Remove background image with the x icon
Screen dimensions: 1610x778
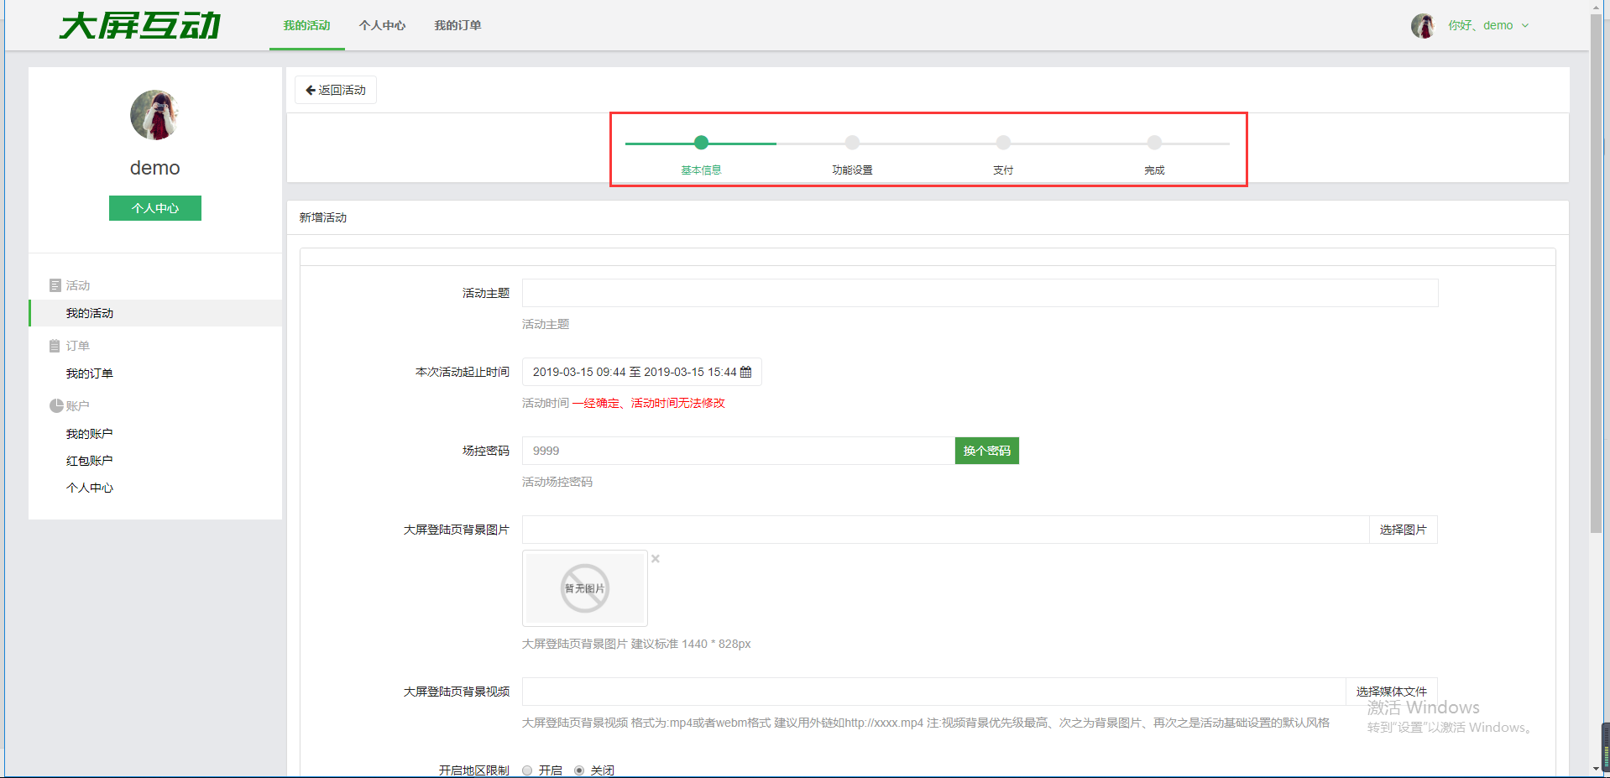point(656,559)
